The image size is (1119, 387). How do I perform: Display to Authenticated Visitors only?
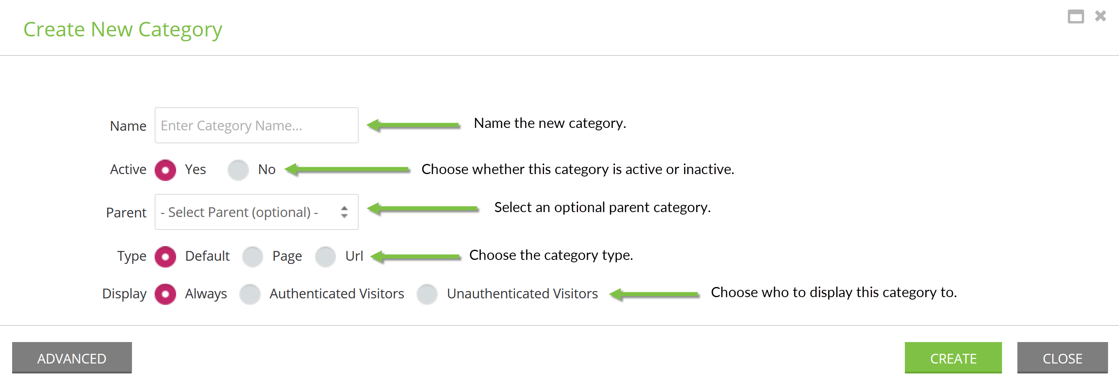coord(250,294)
